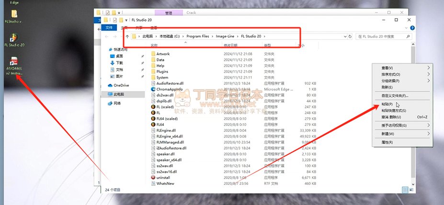Open Explorer help via the question mark icon
Viewport: 444px width, 205px height.
click(x=412, y=28)
